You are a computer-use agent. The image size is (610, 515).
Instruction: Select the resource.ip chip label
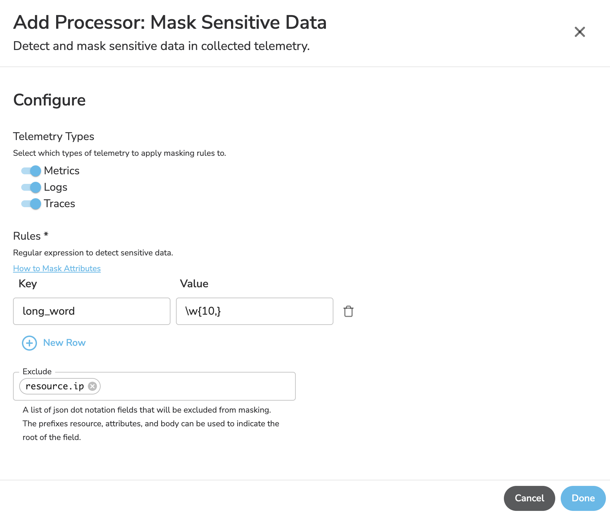pos(54,386)
